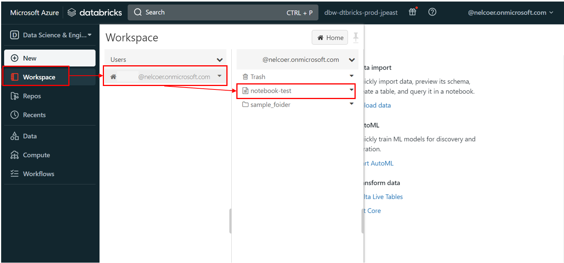The height and width of the screenshot is (263, 564).
Task: Open the notebook-test dropdown arrow
Action: [351, 90]
